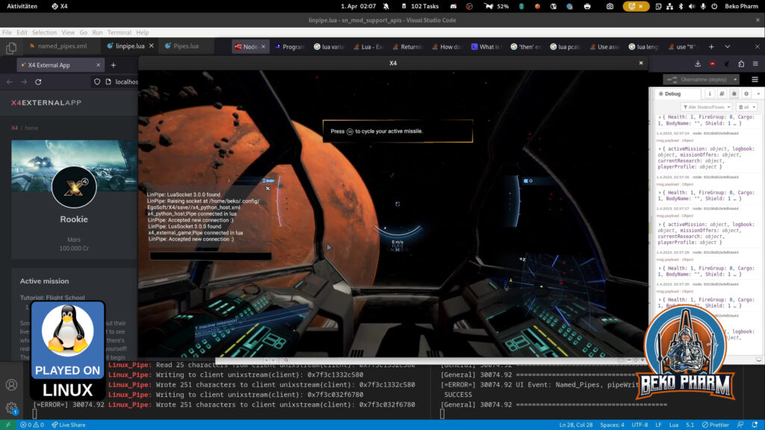Click the feedback icon in VS Code status bar
Image resolution: width=765 pixels, height=430 pixels.
740,425
